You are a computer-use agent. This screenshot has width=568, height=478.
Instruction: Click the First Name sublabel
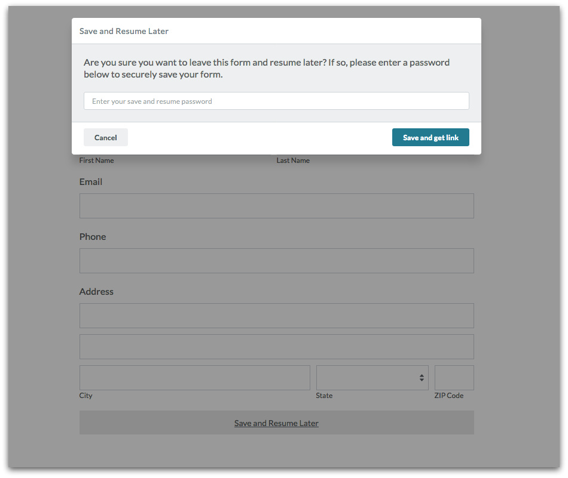[x=96, y=161]
